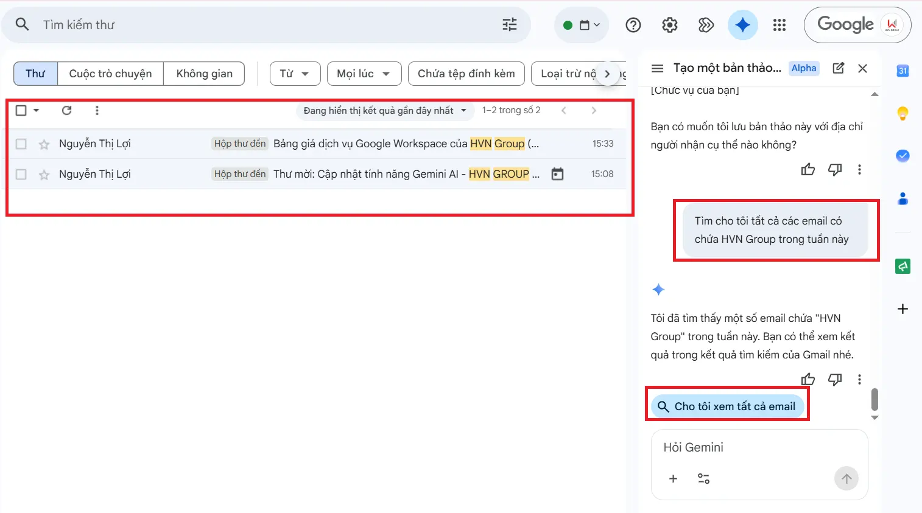
Task: Open Google apps grid
Action: 779,25
